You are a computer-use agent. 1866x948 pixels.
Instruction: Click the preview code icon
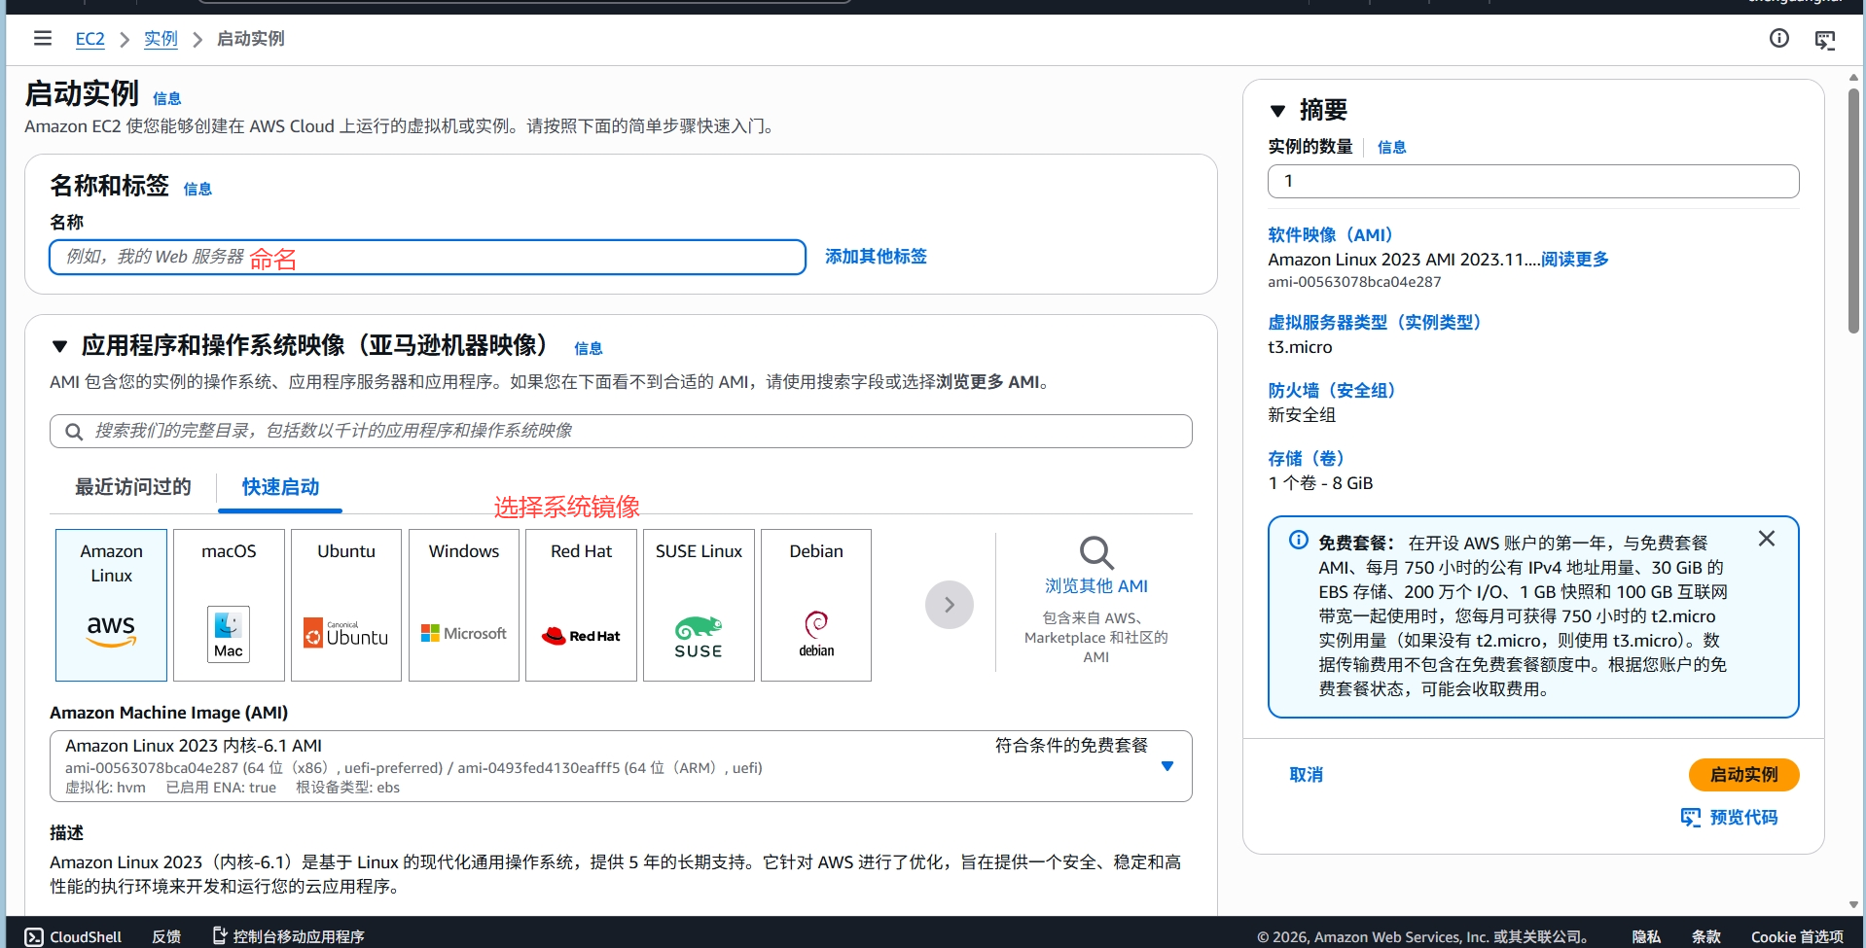1691,818
